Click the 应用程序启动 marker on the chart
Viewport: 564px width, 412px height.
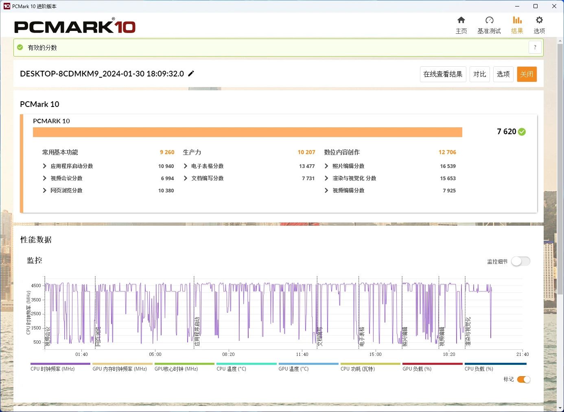197,331
